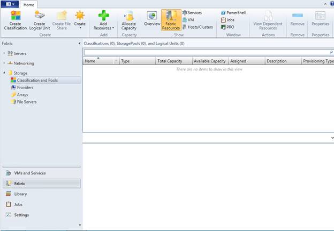Show Services in the ribbon
This screenshot has width=334, height=231.
192,13
